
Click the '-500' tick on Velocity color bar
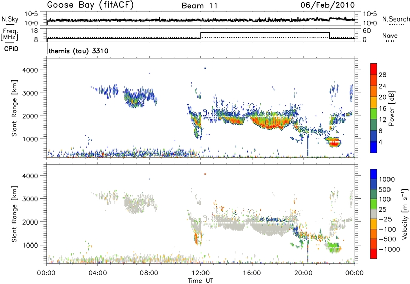[x=387, y=239]
